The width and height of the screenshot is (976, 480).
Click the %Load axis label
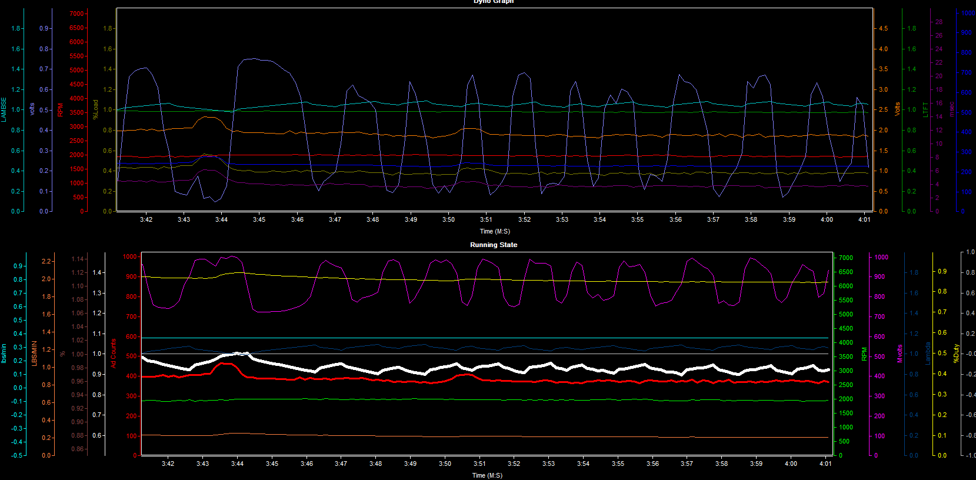tap(95, 109)
